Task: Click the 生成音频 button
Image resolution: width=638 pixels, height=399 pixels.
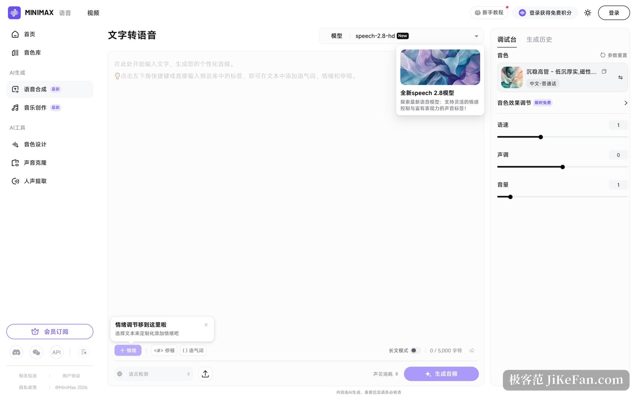Action: coord(441,374)
